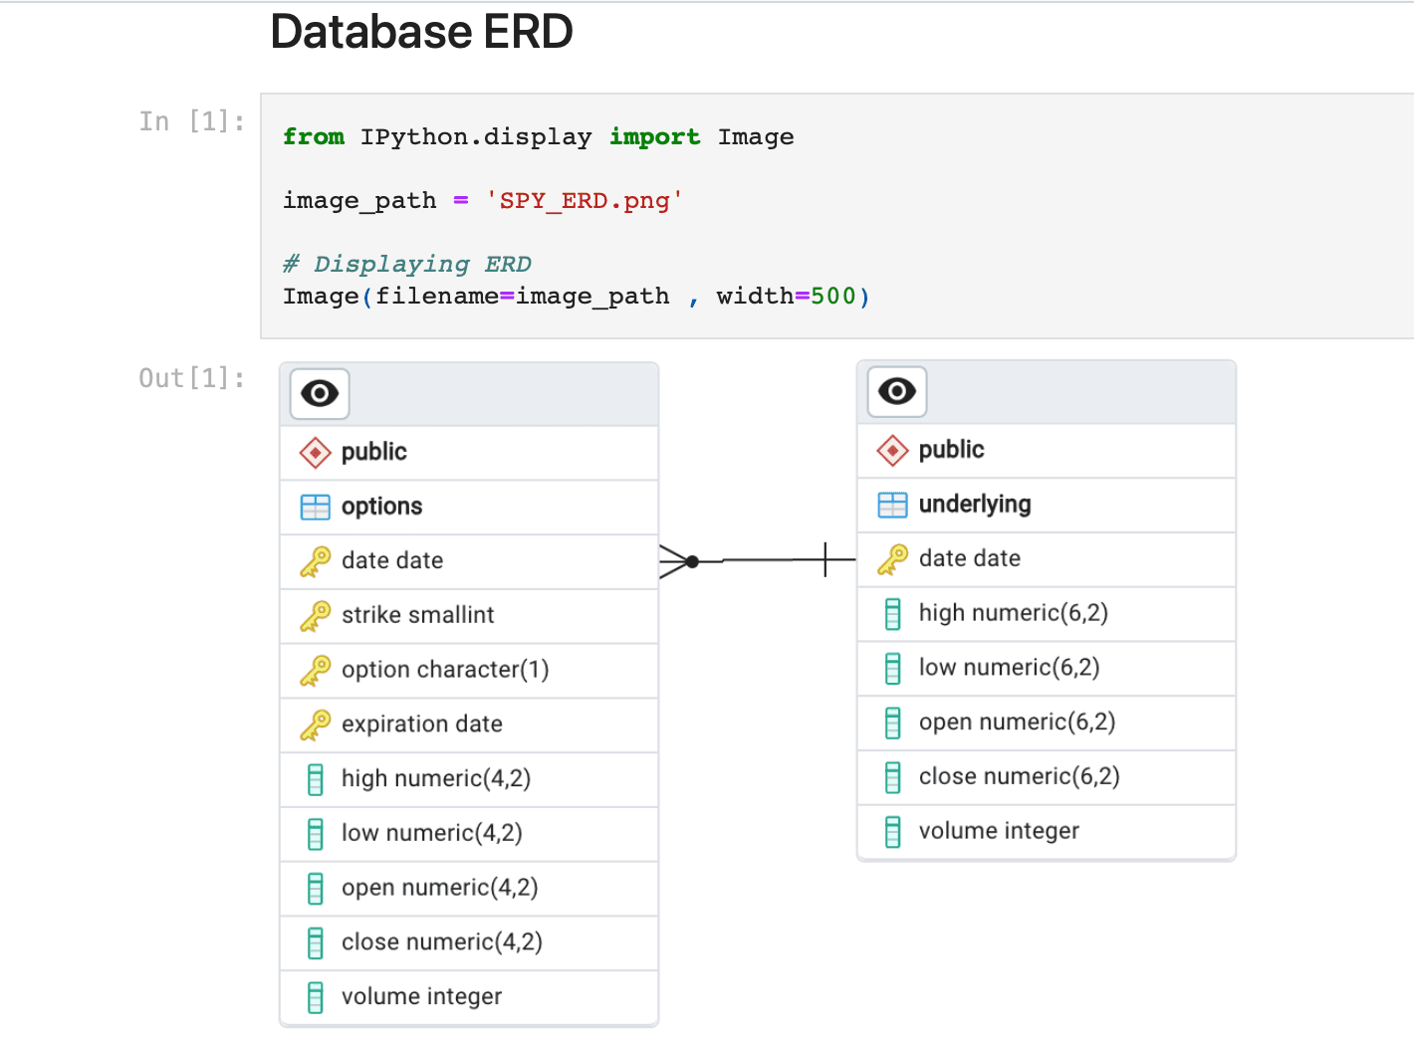Click the 'expiration date' column
Screen dimensions: 1414x1043
[x=422, y=725]
